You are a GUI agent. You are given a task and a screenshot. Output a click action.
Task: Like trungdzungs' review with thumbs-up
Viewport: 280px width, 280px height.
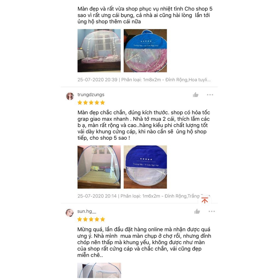click(196, 95)
